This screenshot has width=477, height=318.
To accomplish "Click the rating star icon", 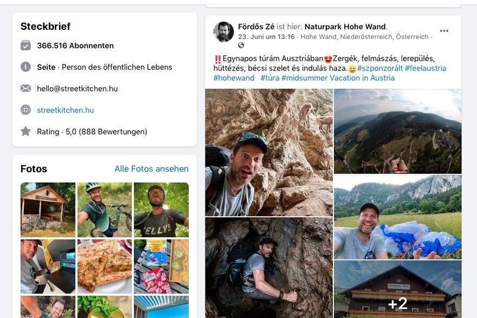I will [x=25, y=131].
